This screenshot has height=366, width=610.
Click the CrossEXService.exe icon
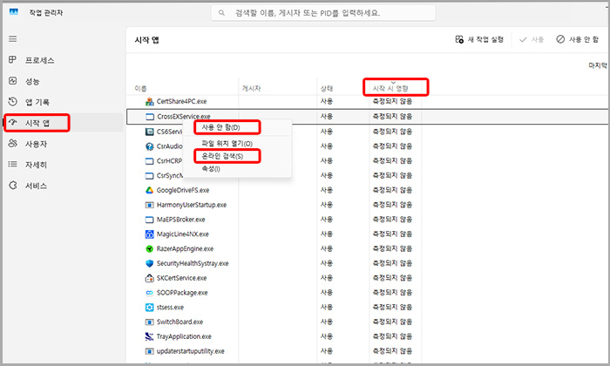149,117
